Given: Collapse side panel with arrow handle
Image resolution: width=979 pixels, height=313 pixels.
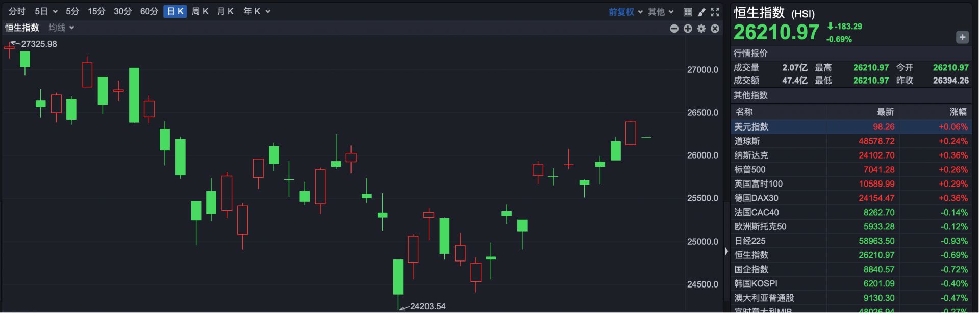Looking at the screenshot, I should coord(726,251).
